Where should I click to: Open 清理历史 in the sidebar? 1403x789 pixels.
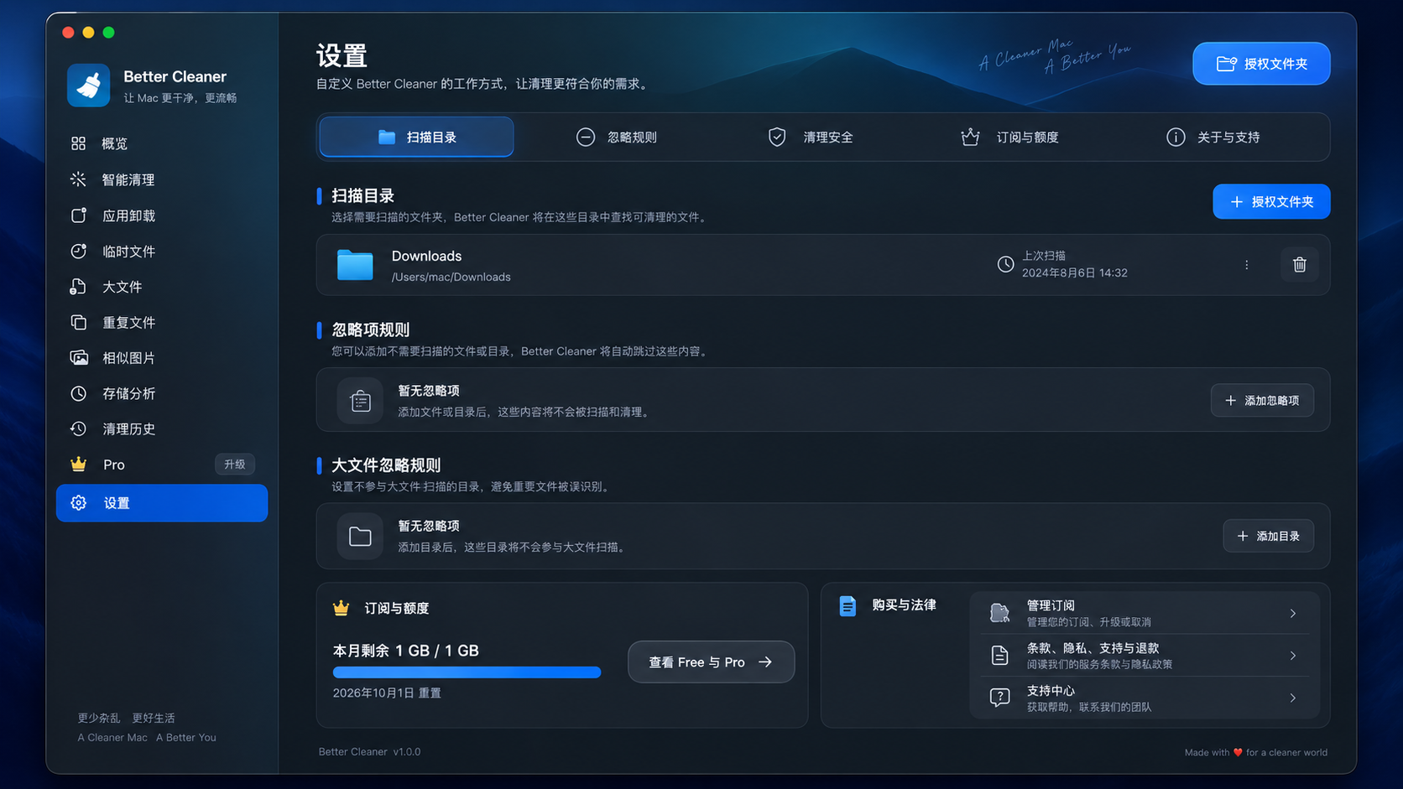162,428
